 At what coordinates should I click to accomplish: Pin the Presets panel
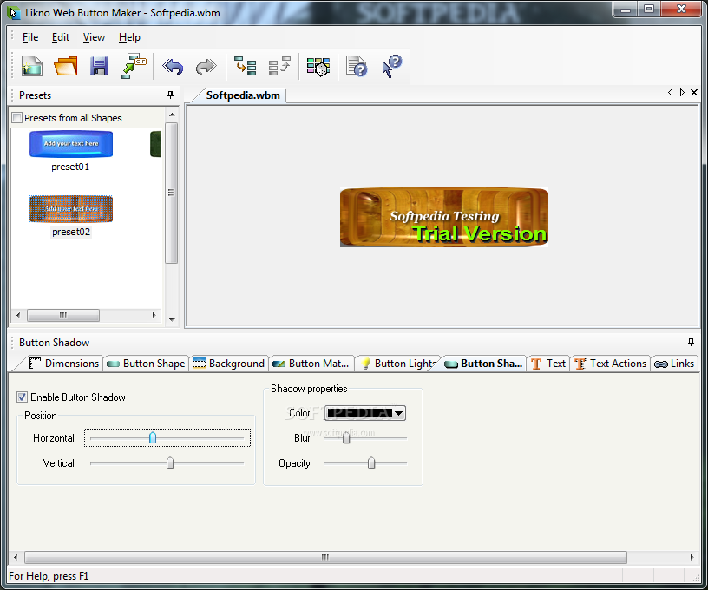[x=170, y=95]
